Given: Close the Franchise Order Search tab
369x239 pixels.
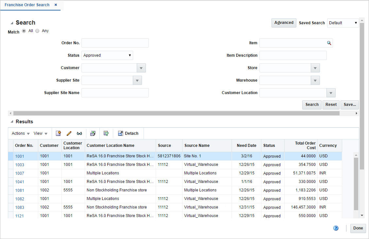Looking at the screenshot, I should click(56, 5).
